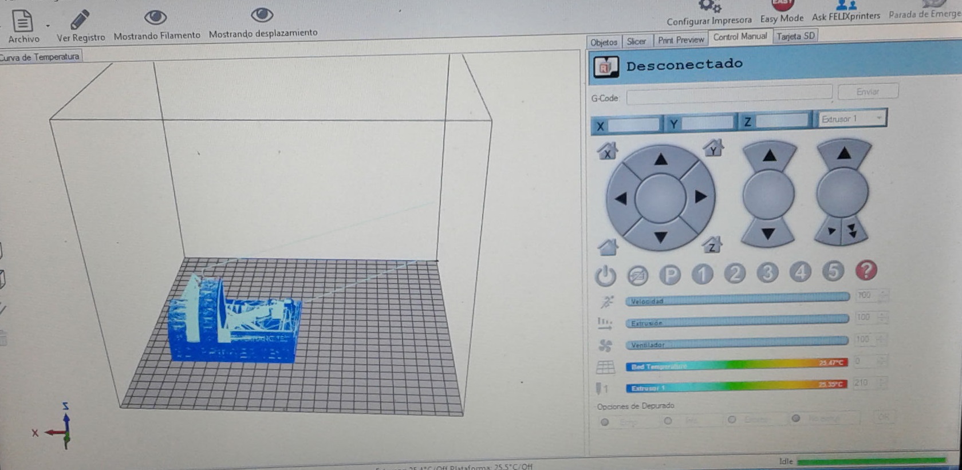This screenshot has width=962, height=470.
Task: Open the Tarjeta SD tab
Action: [x=795, y=36]
